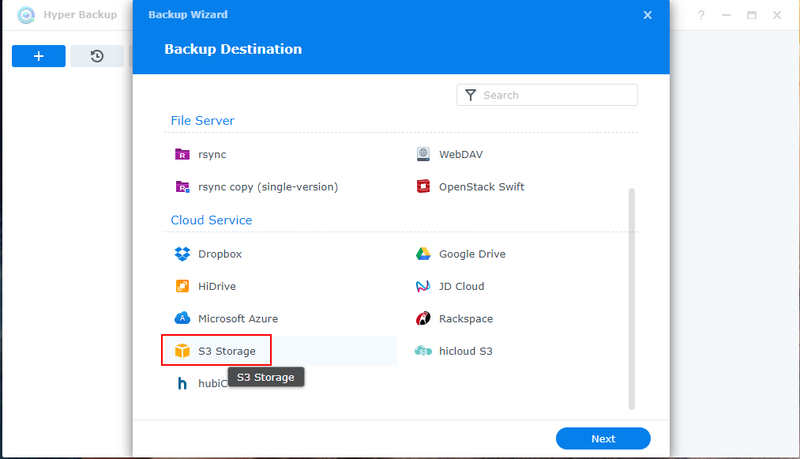The width and height of the screenshot is (800, 459).
Task: Select the WebDAV destination icon
Action: click(x=423, y=154)
